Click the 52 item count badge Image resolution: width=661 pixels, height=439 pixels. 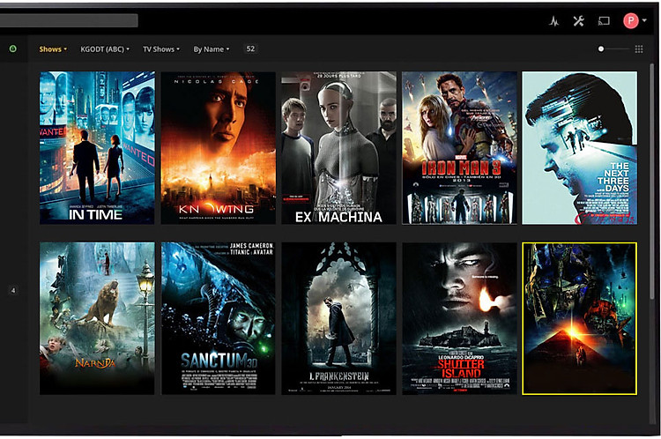[x=250, y=49]
